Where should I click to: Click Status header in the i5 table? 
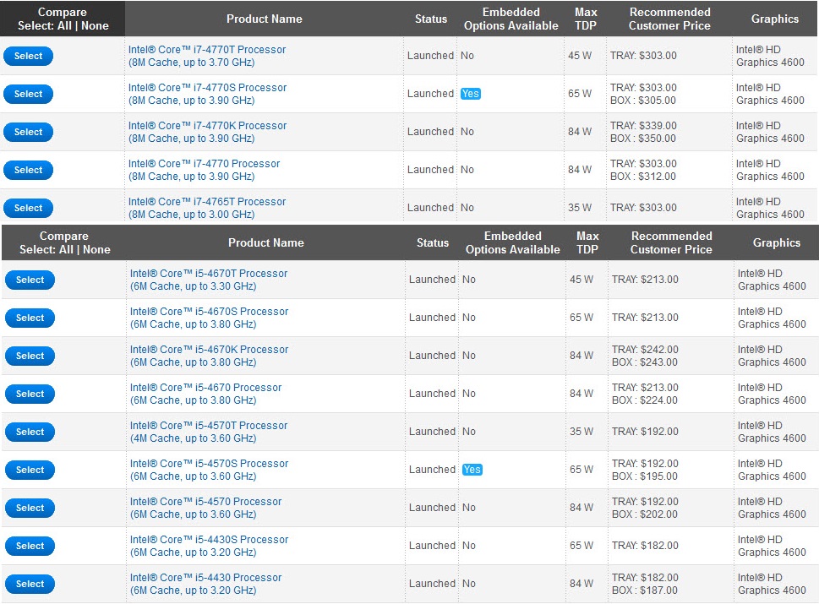click(433, 242)
